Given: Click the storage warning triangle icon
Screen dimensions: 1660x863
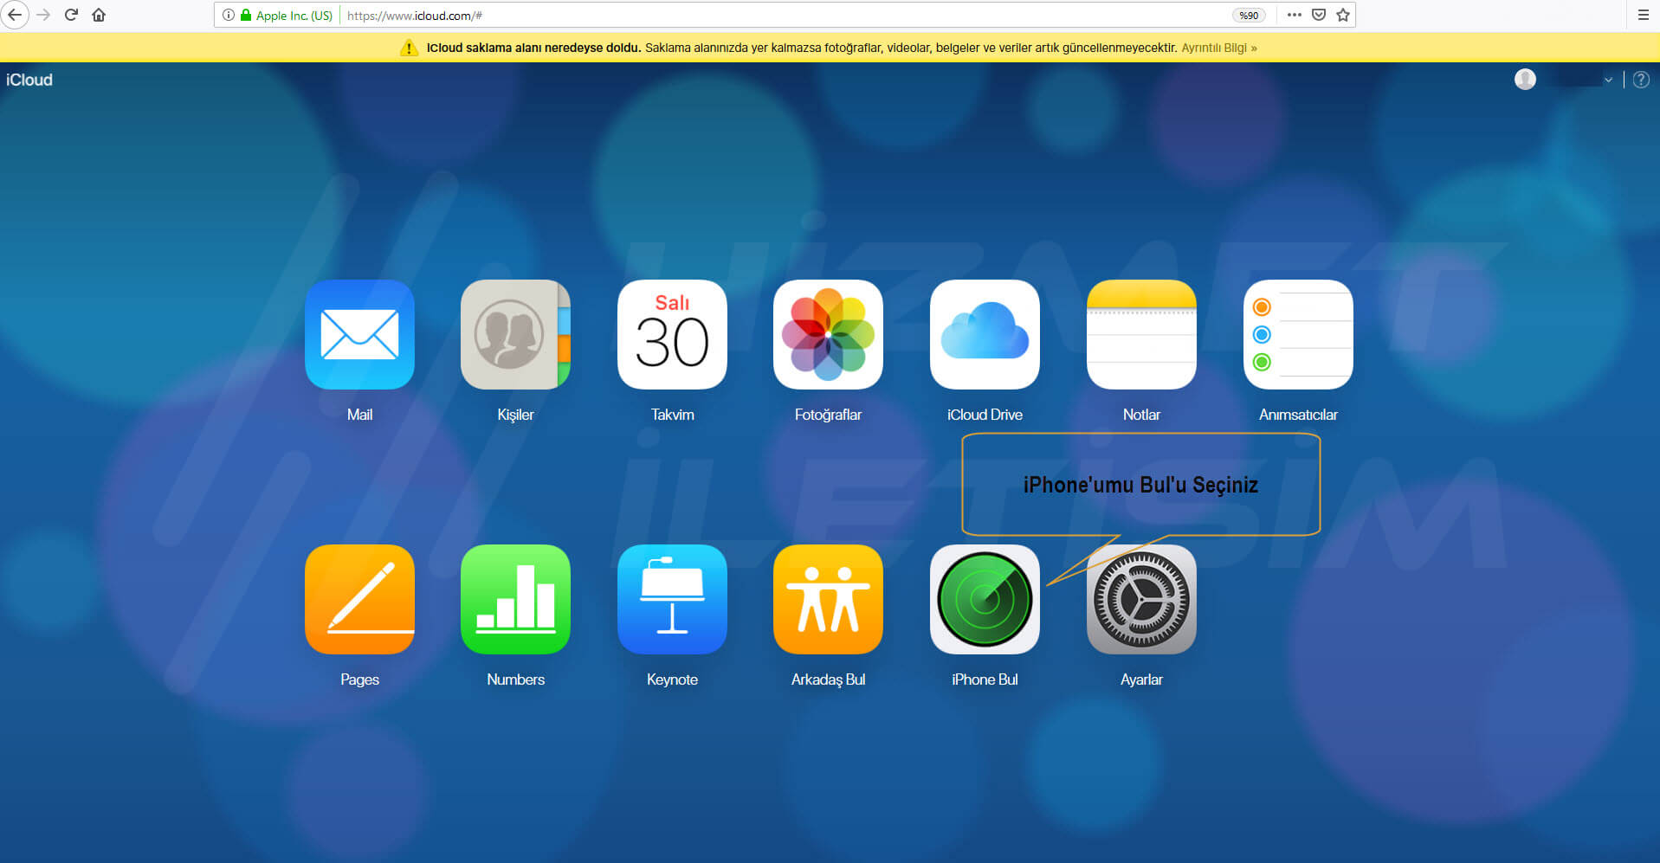Looking at the screenshot, I should (x=409, y=48).
